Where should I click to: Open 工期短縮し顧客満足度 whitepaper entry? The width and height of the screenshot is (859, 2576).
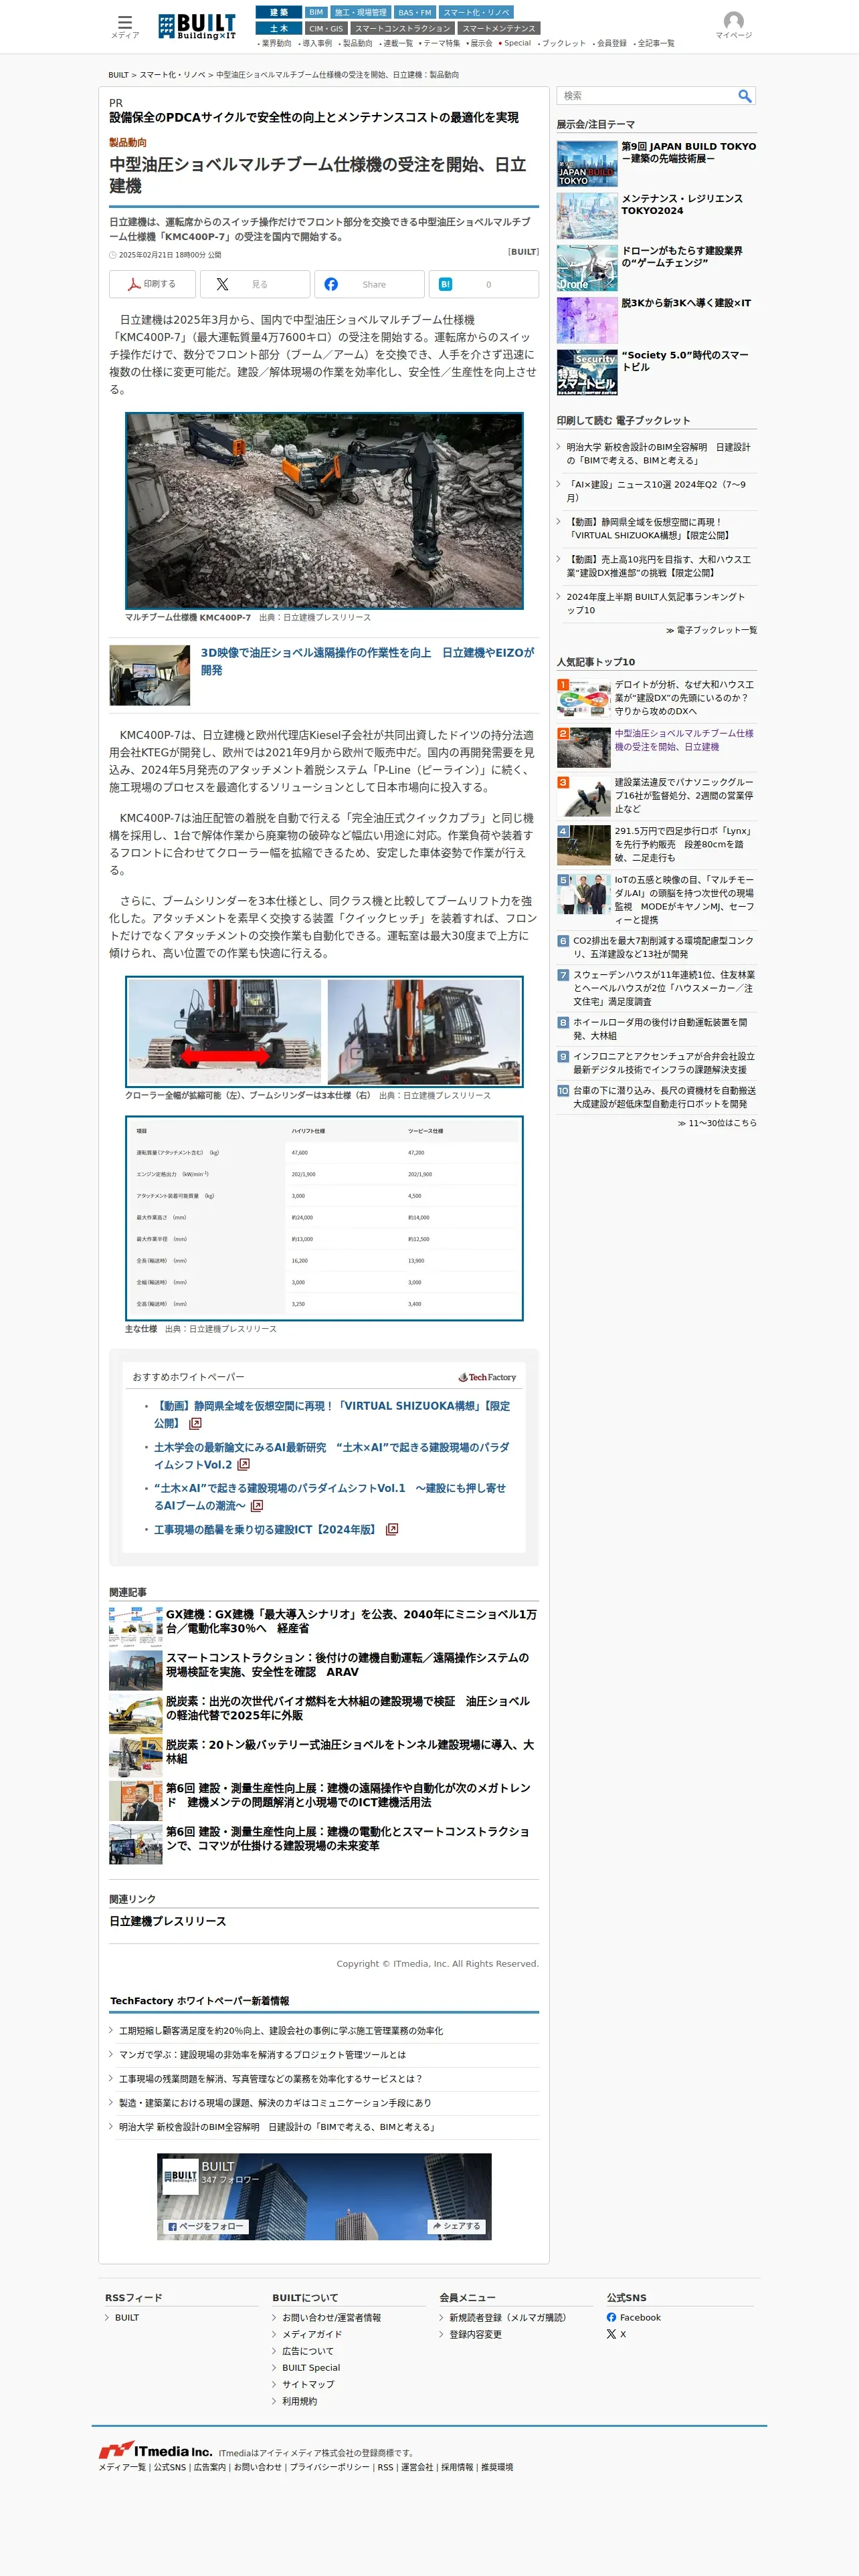[x=281, y=2031]
